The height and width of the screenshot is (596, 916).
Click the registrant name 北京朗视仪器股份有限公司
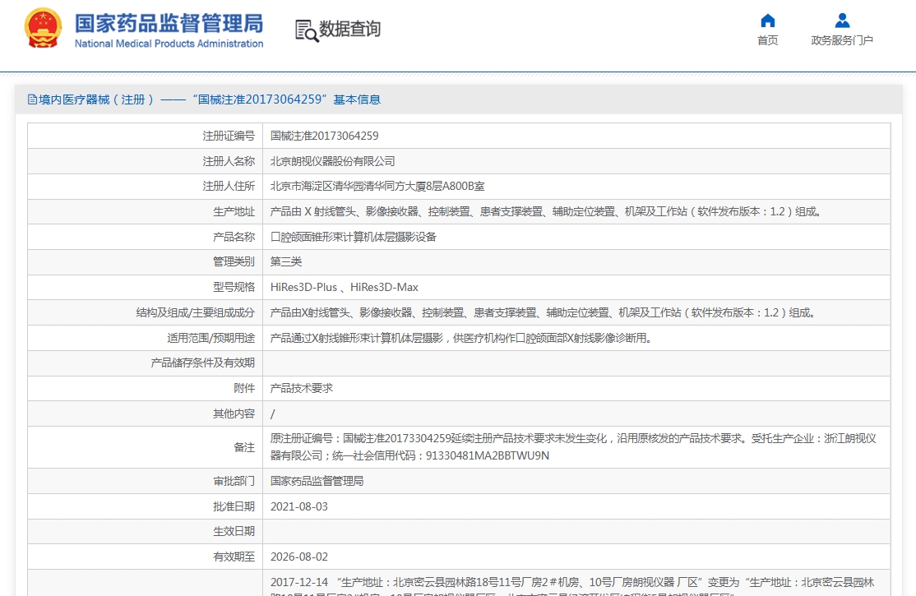coord(332,161)
